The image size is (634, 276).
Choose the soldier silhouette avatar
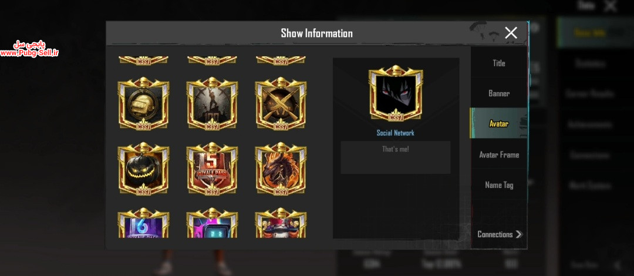point(212,103)
